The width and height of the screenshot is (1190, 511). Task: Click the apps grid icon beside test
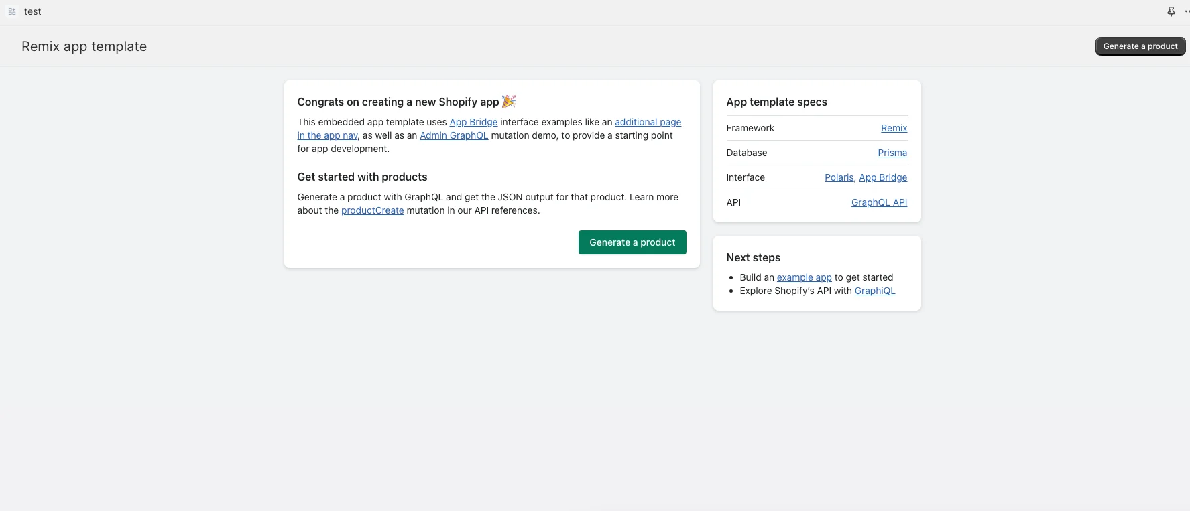click(12, 11)
